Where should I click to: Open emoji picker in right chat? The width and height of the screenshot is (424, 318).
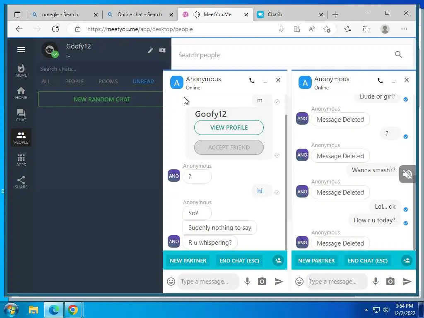(299, 282)
